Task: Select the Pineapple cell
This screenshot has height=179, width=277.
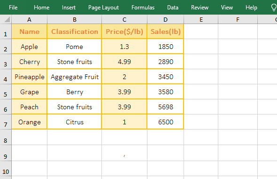Action: coord(29,77)
